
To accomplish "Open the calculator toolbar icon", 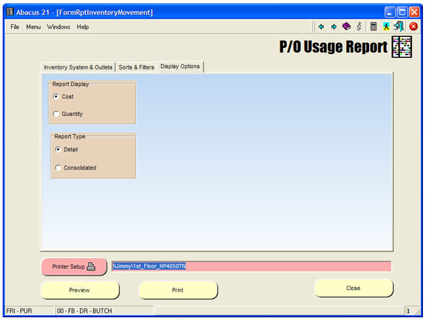I will click(x=373, y=27).
